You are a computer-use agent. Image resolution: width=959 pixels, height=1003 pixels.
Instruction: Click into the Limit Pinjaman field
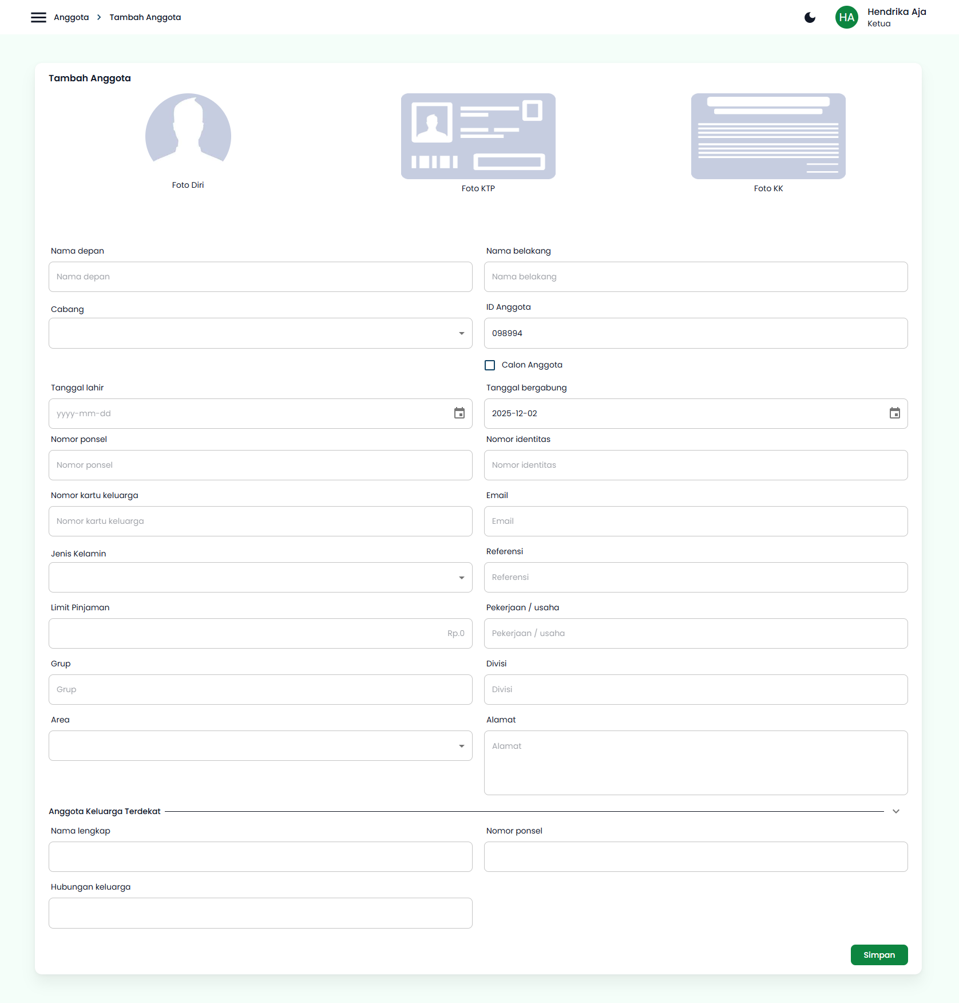click(x=260, y=633)
